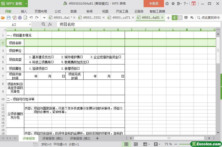Click the Save icon in quick toolbar
222x147 pixels.
tap(8, 18)
